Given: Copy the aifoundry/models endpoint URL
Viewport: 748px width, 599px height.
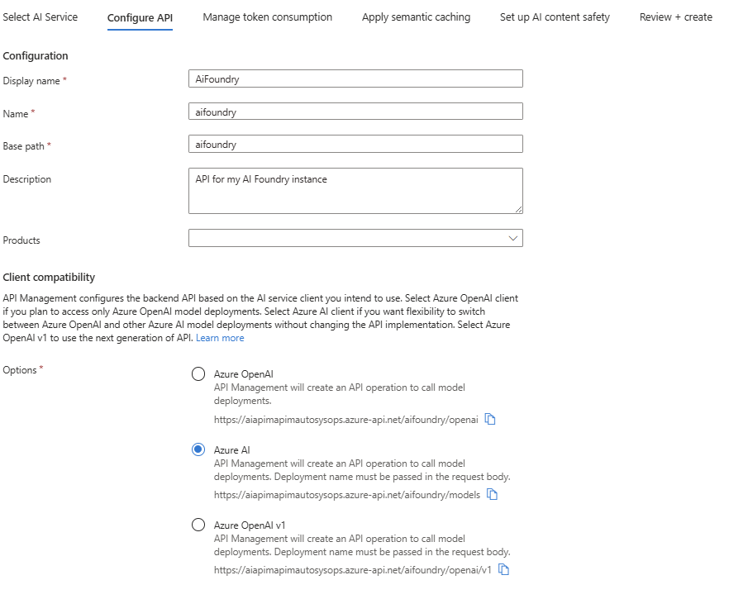Looking at the screenshot, I should click(492, 495).
